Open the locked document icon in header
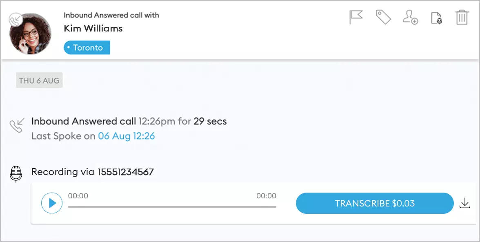480x242 pixels. click(436, 18)
